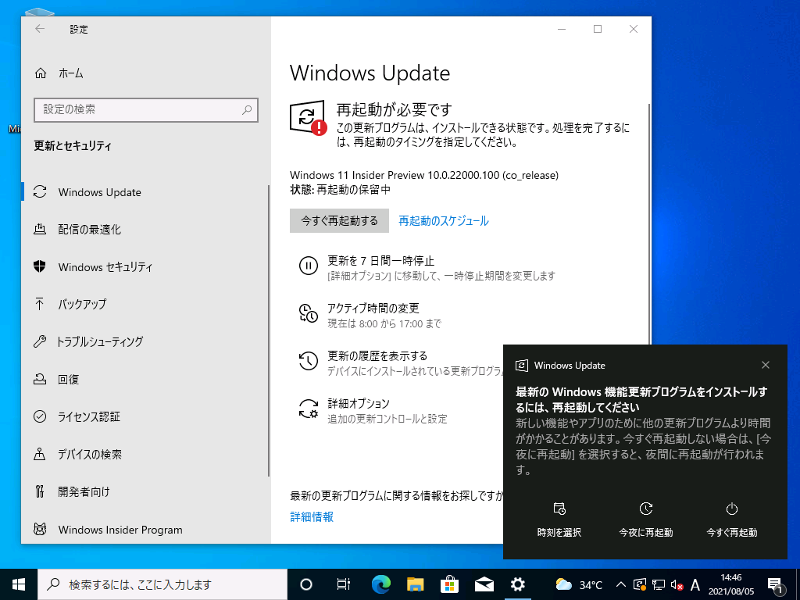
Task: Open the Action Center notification icon
Action: click(x=776, y=585)
